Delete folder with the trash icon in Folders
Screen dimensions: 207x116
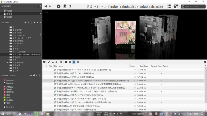tap(28, 23)
